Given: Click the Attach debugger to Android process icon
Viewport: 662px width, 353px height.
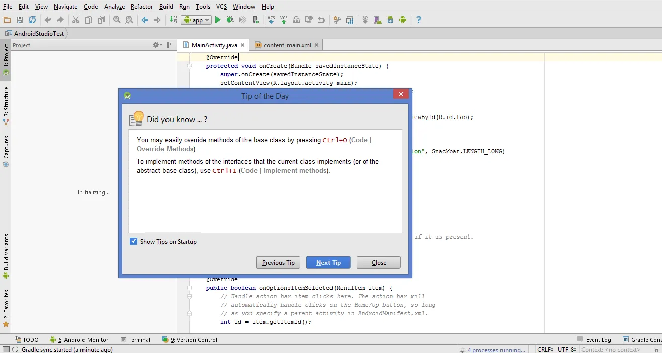Looking at the screenshot, I should [x=256, y=20].
